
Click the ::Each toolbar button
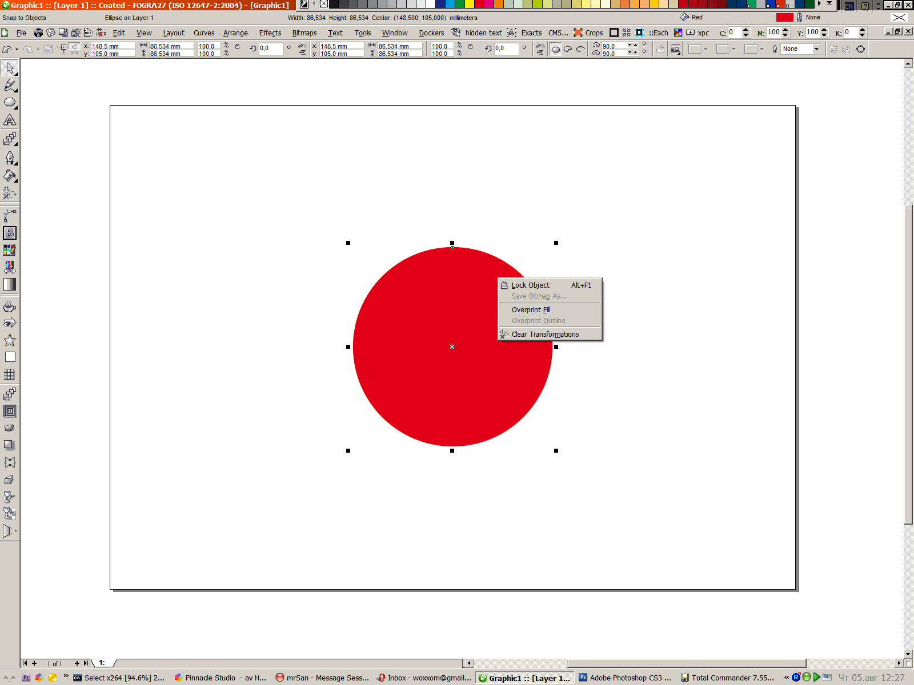click(x=658, y=33)
